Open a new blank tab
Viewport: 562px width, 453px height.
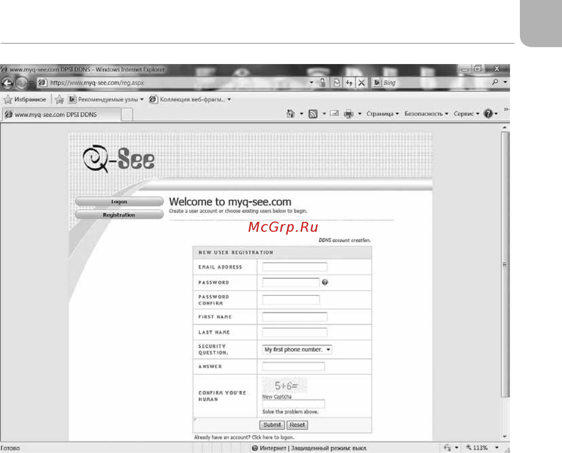[x=127, y=115]
